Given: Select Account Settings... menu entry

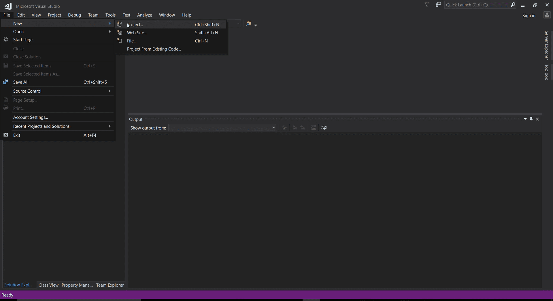Looking at the screenshot, I should pos(58,117).
